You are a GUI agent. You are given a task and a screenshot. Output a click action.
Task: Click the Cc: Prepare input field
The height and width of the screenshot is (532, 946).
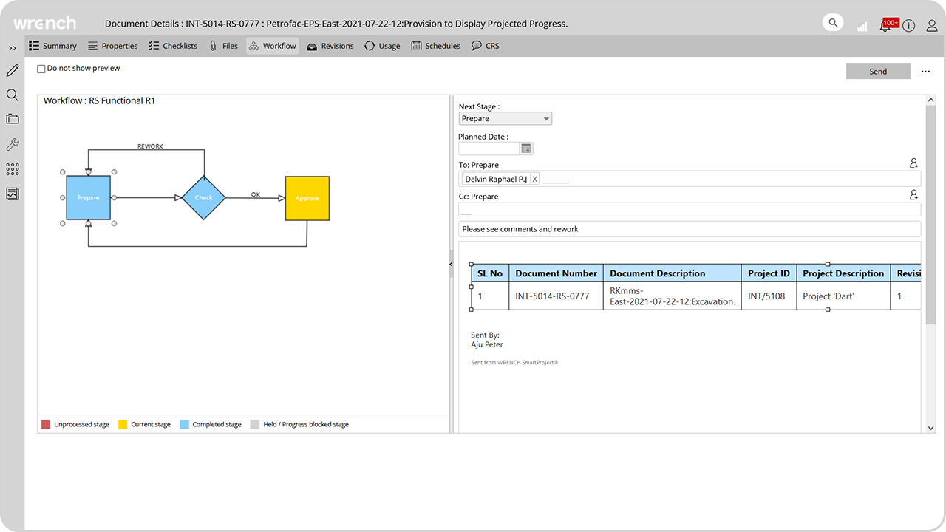(x=690, y=210)
